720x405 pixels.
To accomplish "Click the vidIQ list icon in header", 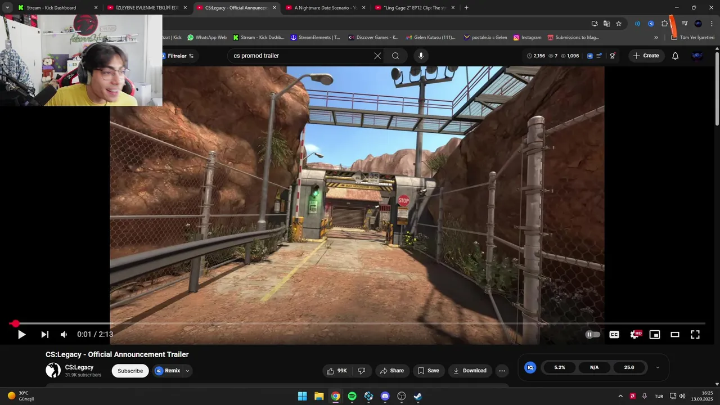I will [600, 56].
